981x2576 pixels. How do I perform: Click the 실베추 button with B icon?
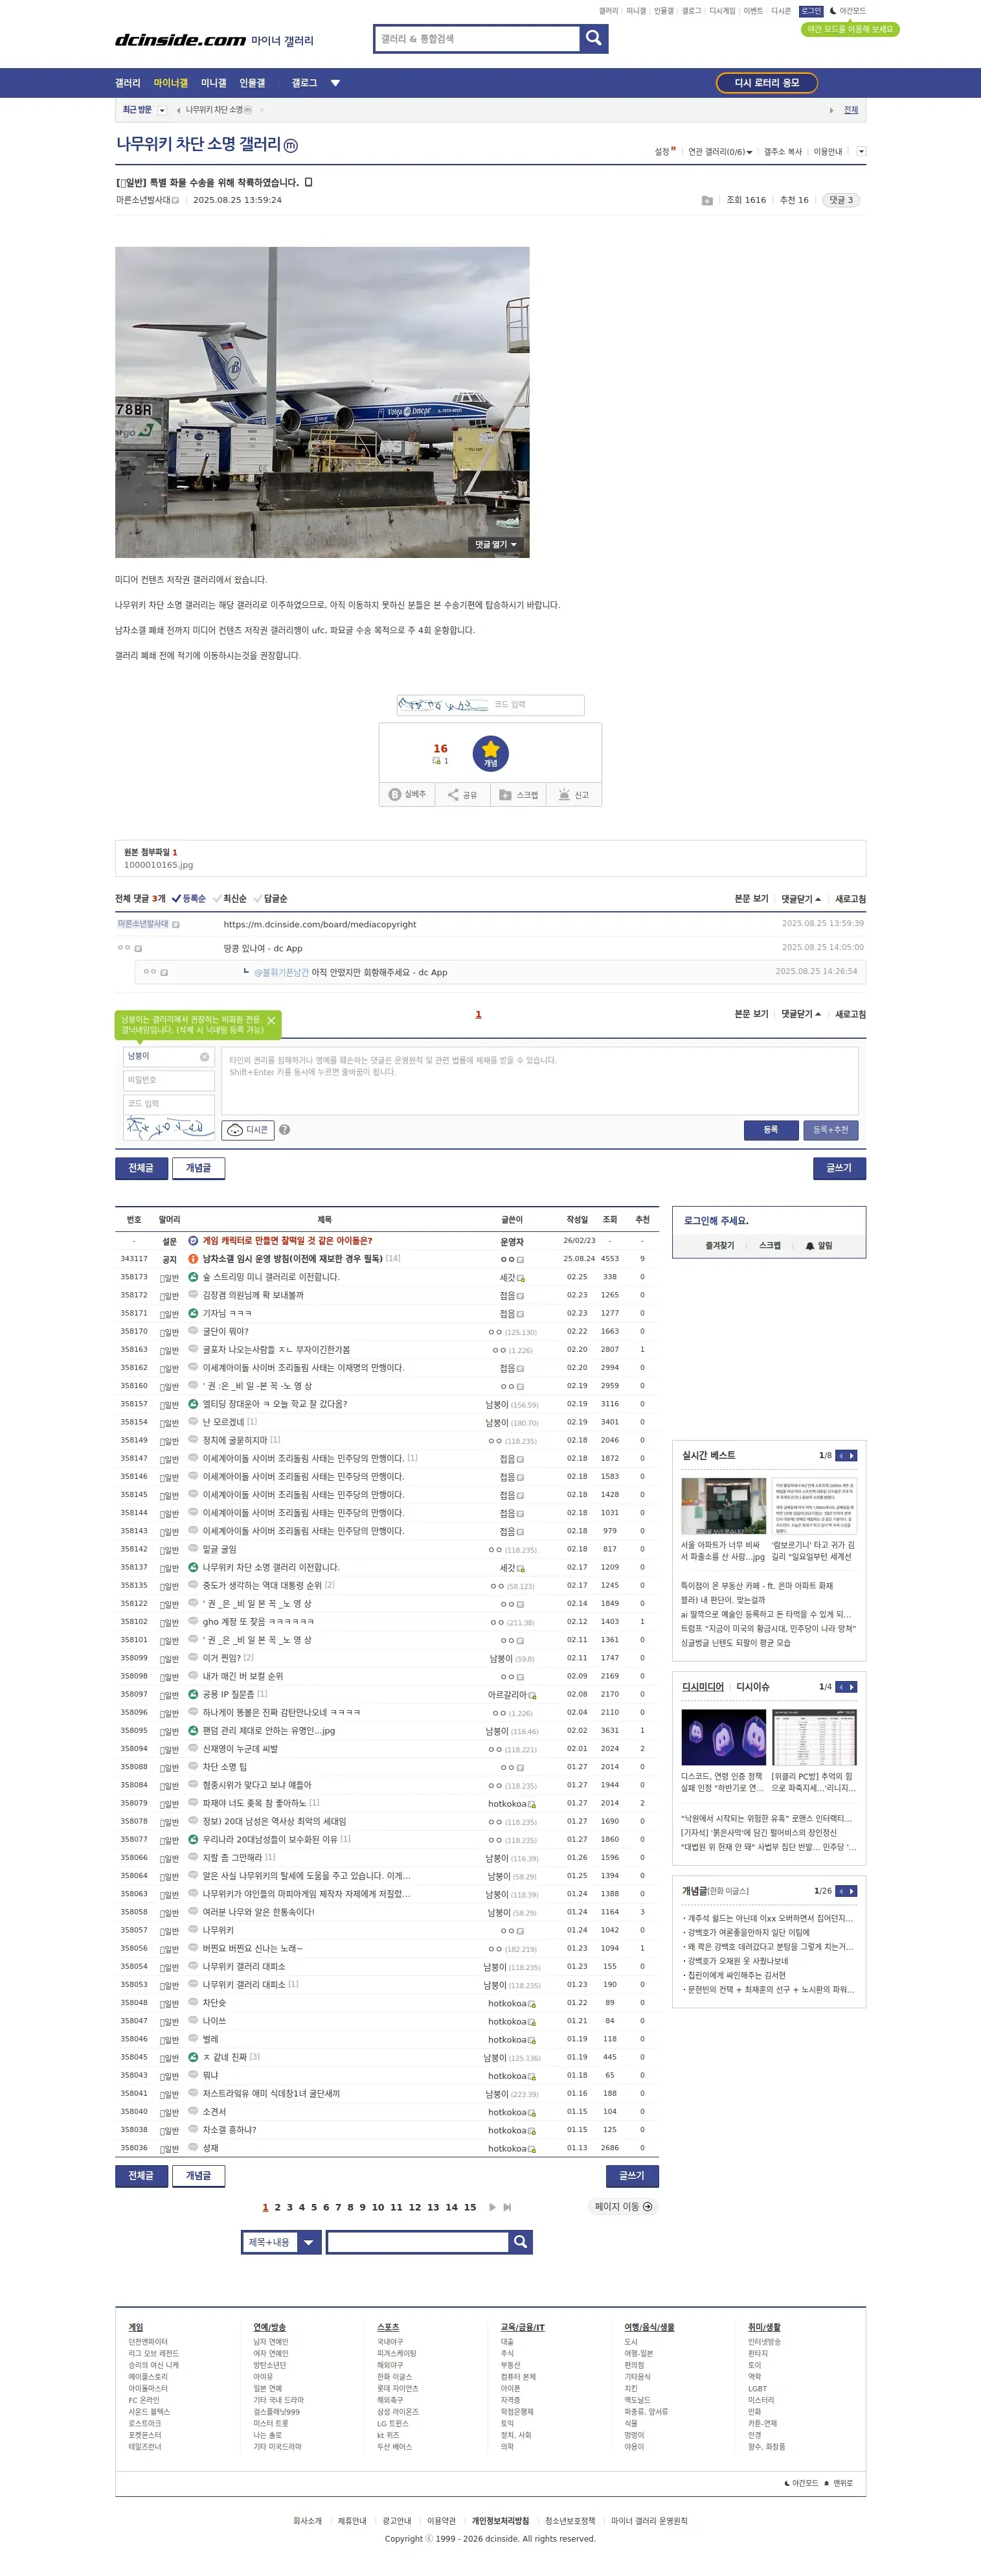407,794
